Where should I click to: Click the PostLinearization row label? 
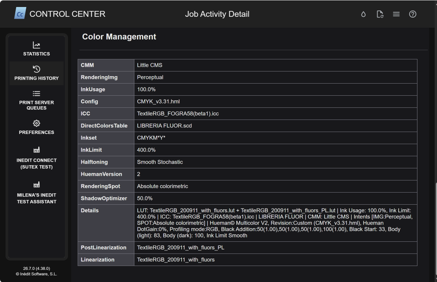click(103, 248)
